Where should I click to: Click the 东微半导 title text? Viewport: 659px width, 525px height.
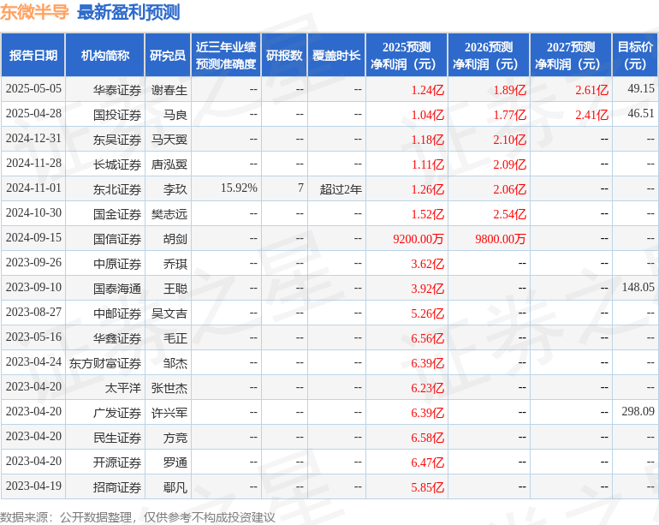tap(34, 12)
